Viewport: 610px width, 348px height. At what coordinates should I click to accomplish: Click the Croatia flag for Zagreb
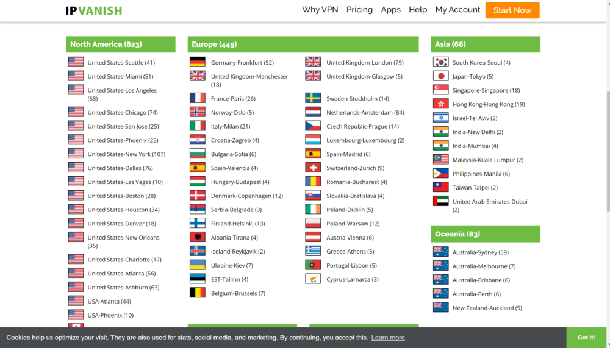197,140
